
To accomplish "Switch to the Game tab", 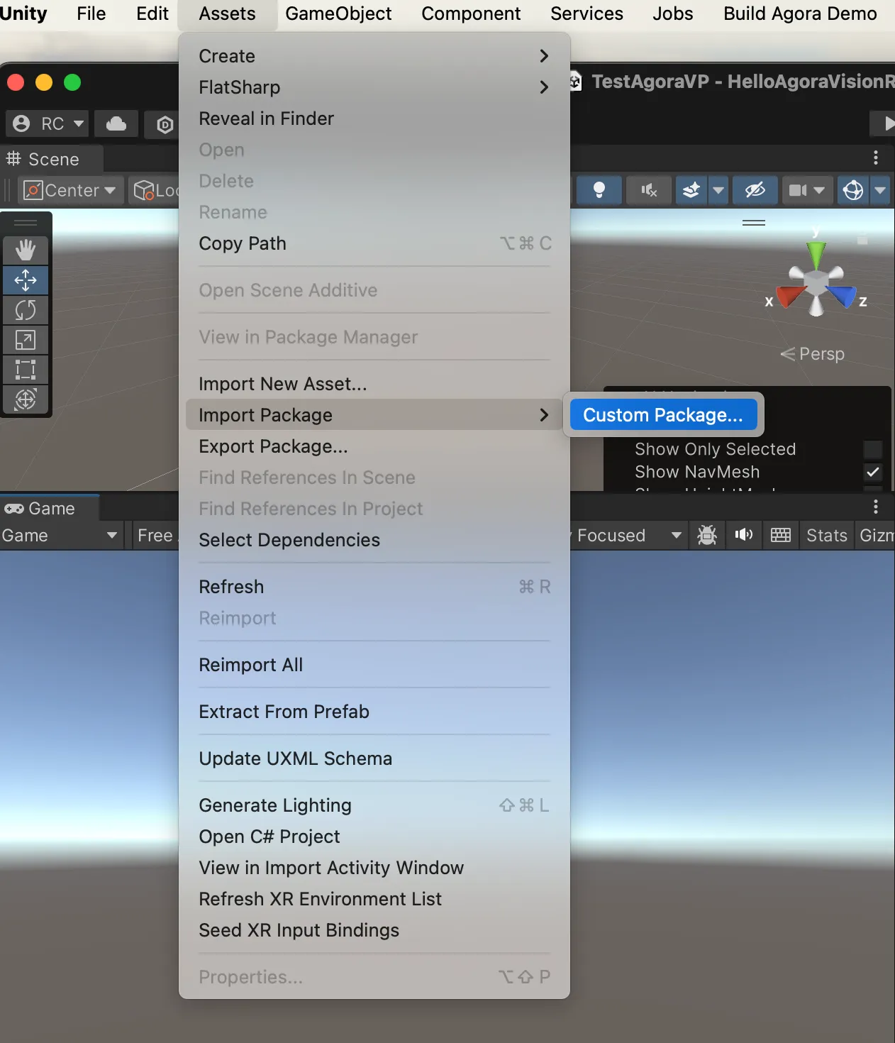I will pyautogui.click(x=50, y=507).
